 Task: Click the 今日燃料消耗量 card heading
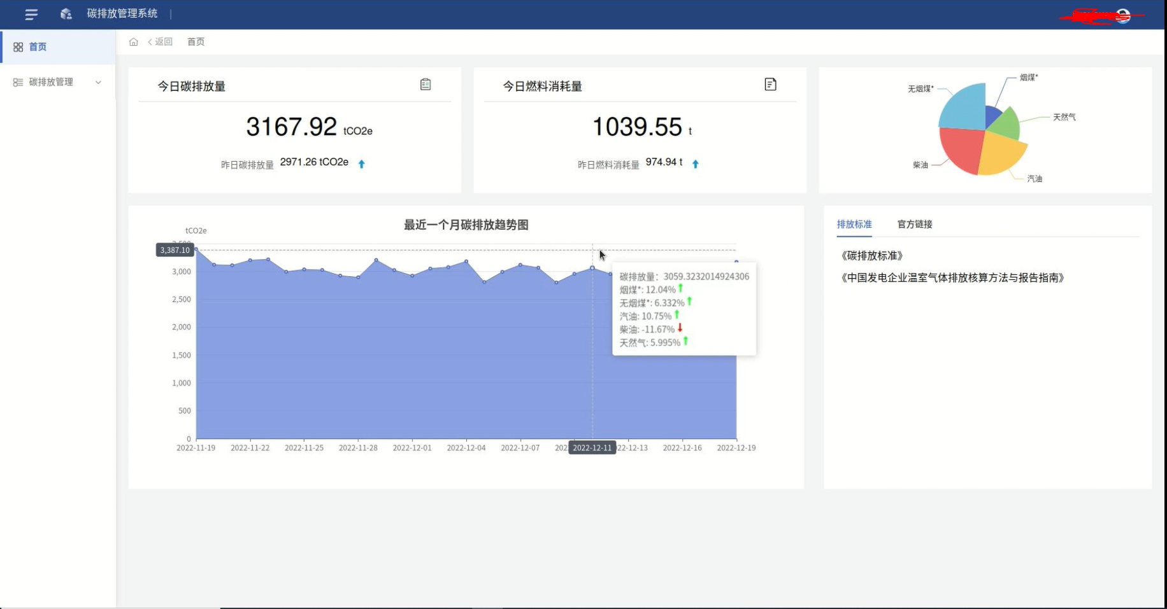[x=543, y=86]
